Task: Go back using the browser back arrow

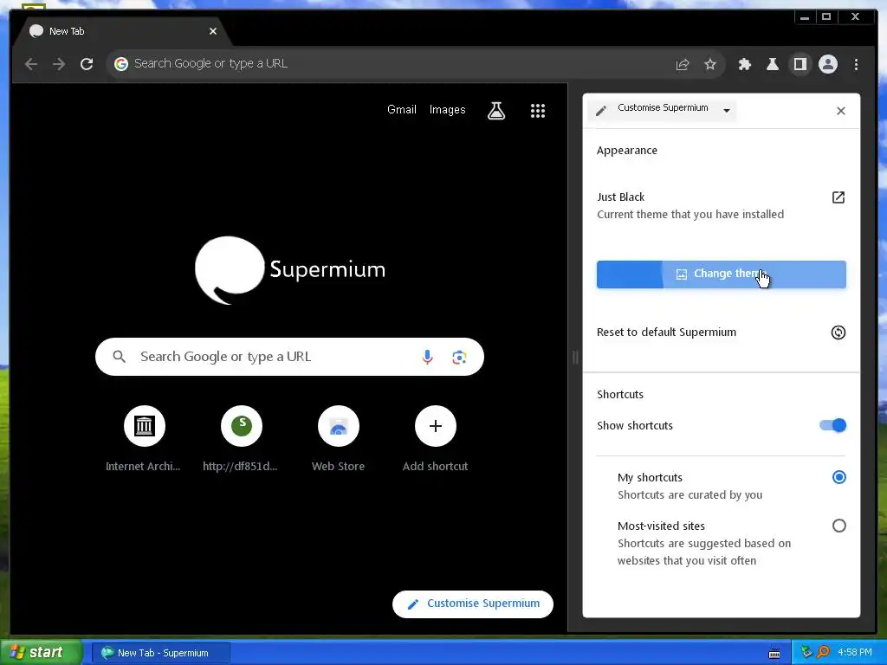Action: point(31,64)
